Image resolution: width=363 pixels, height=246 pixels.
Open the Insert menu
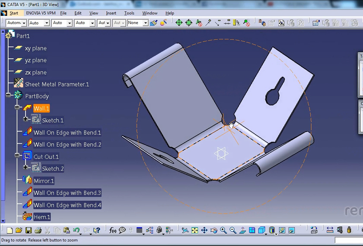coord(111,13)
